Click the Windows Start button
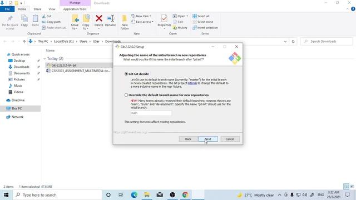This screenshot has height=200, width=356. (6, 195)
